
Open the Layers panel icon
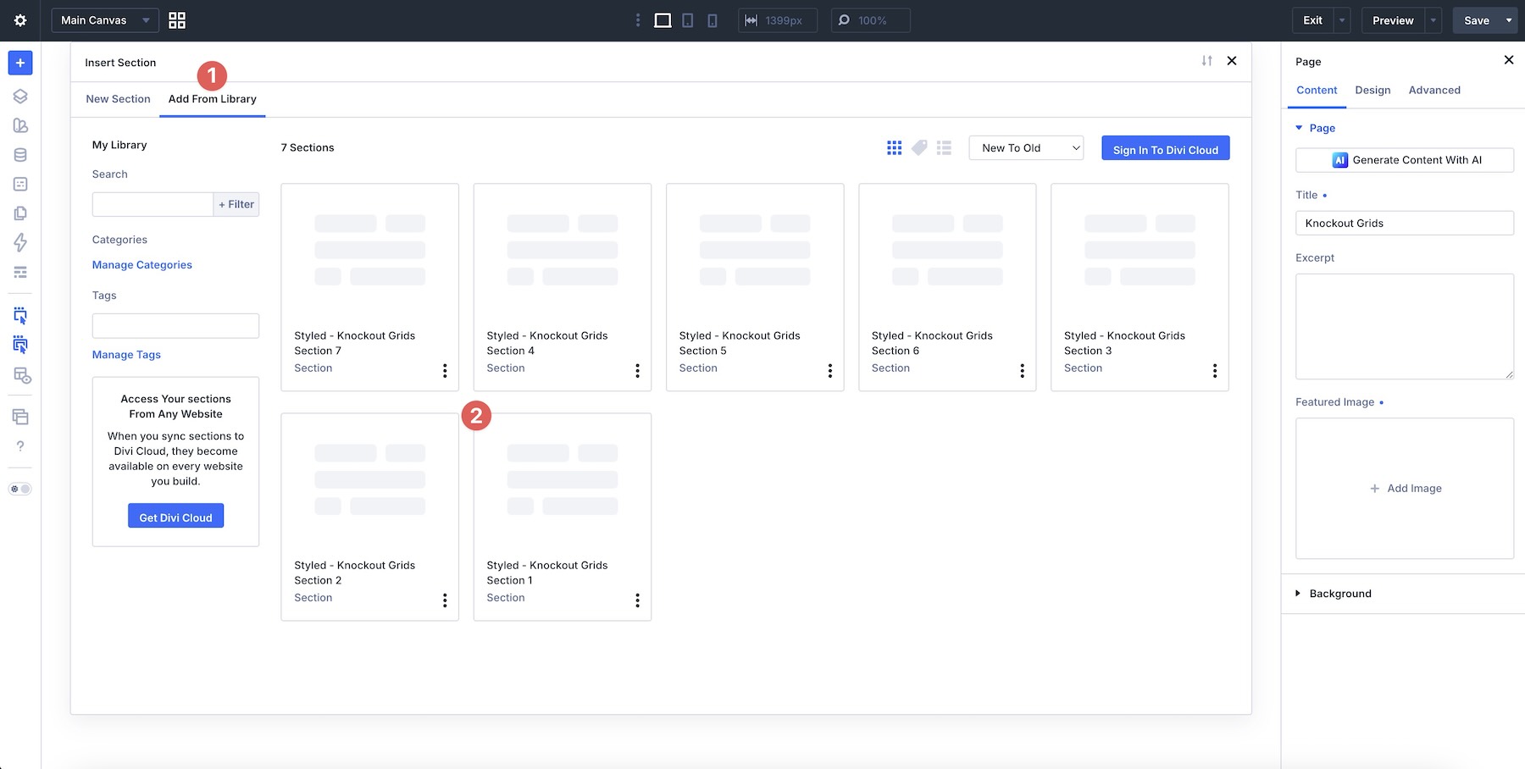20,97
